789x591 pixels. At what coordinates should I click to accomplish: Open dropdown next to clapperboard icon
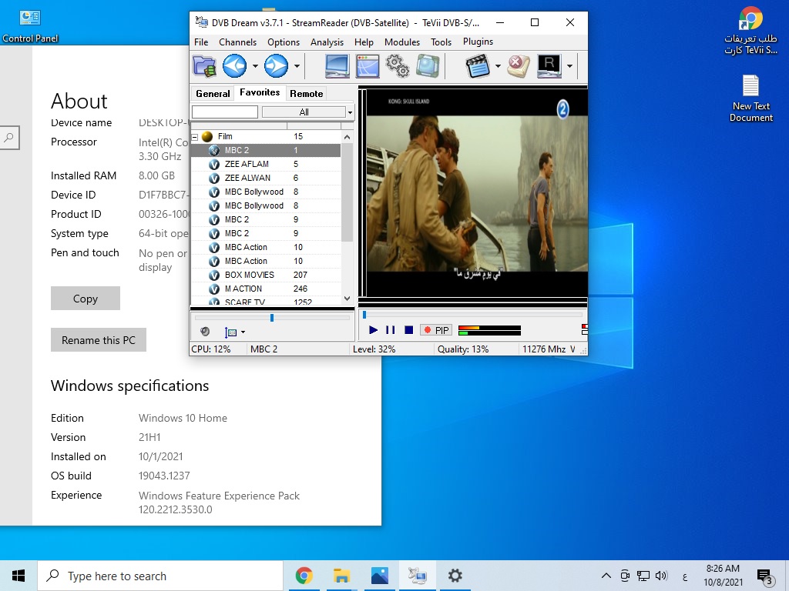pyautogui.click(x=498, y=66)
